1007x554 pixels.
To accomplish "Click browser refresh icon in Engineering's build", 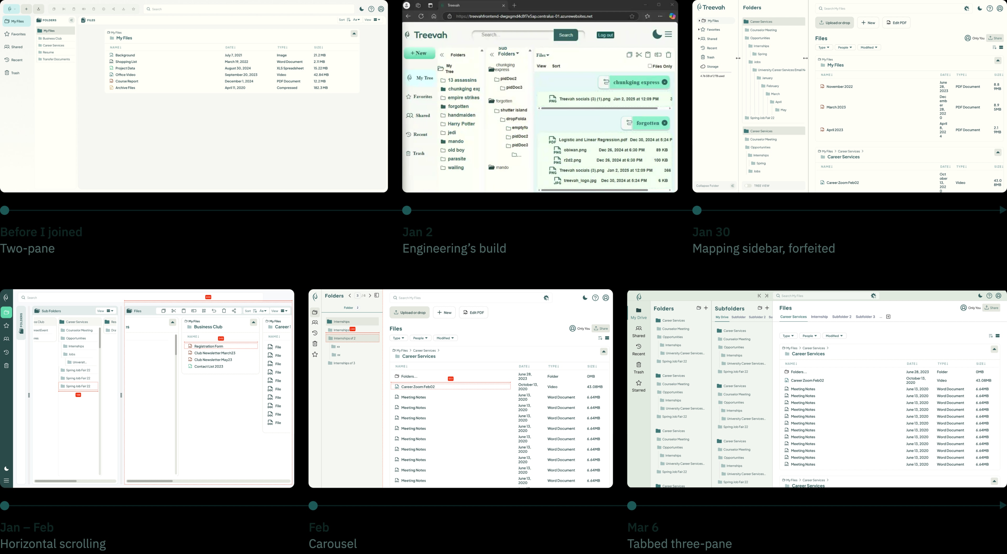I will pos(421,17).
